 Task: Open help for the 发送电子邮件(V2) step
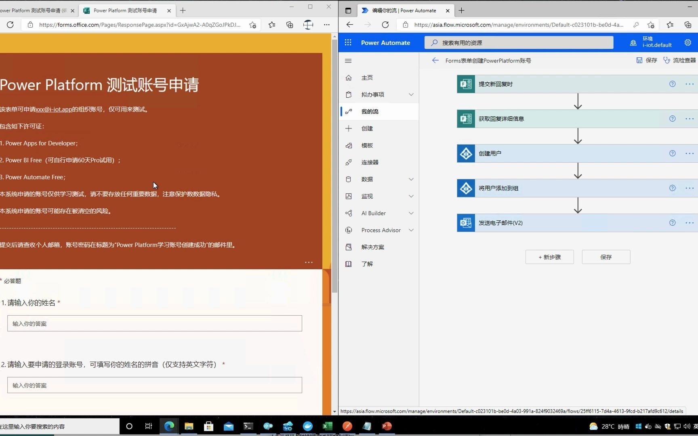(x=672, y=223)
